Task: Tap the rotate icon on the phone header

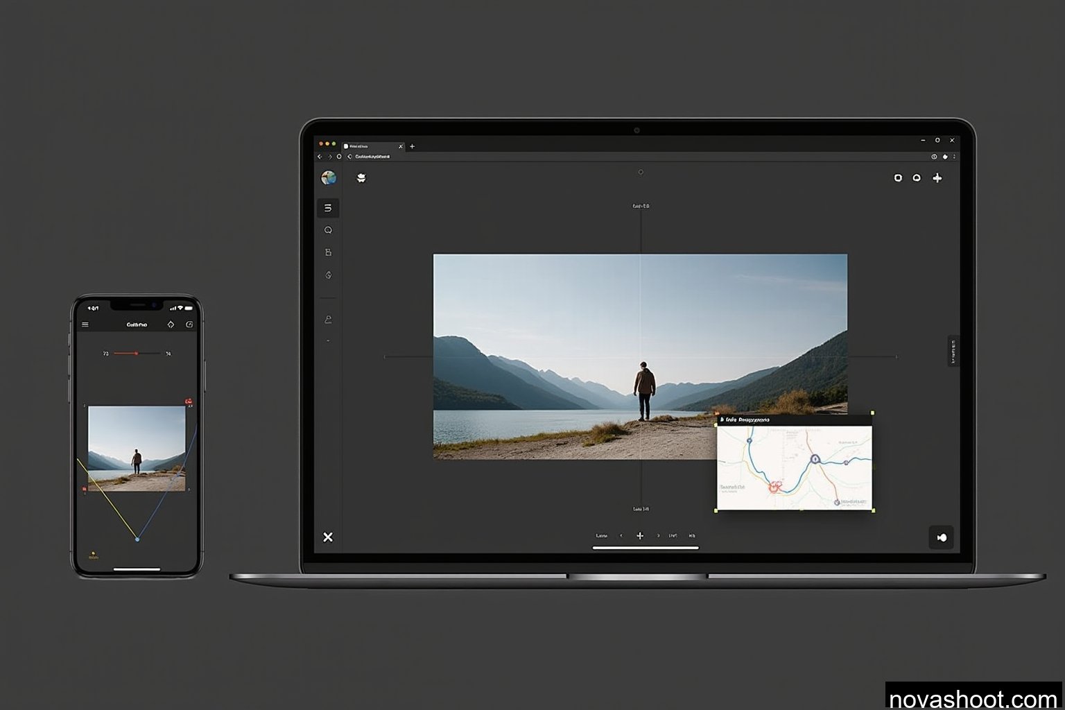Action: 189,324
